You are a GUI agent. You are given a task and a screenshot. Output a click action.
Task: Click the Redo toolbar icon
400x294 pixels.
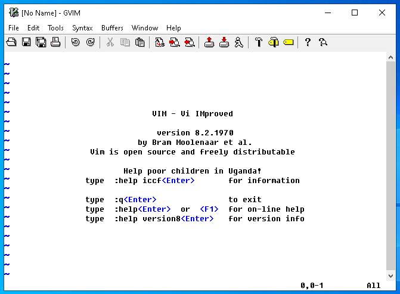(90, 42)
